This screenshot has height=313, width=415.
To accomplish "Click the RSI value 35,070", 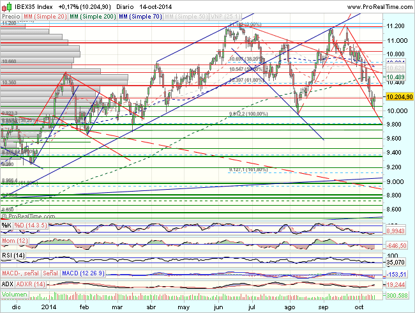I will [x=395, y=263].
